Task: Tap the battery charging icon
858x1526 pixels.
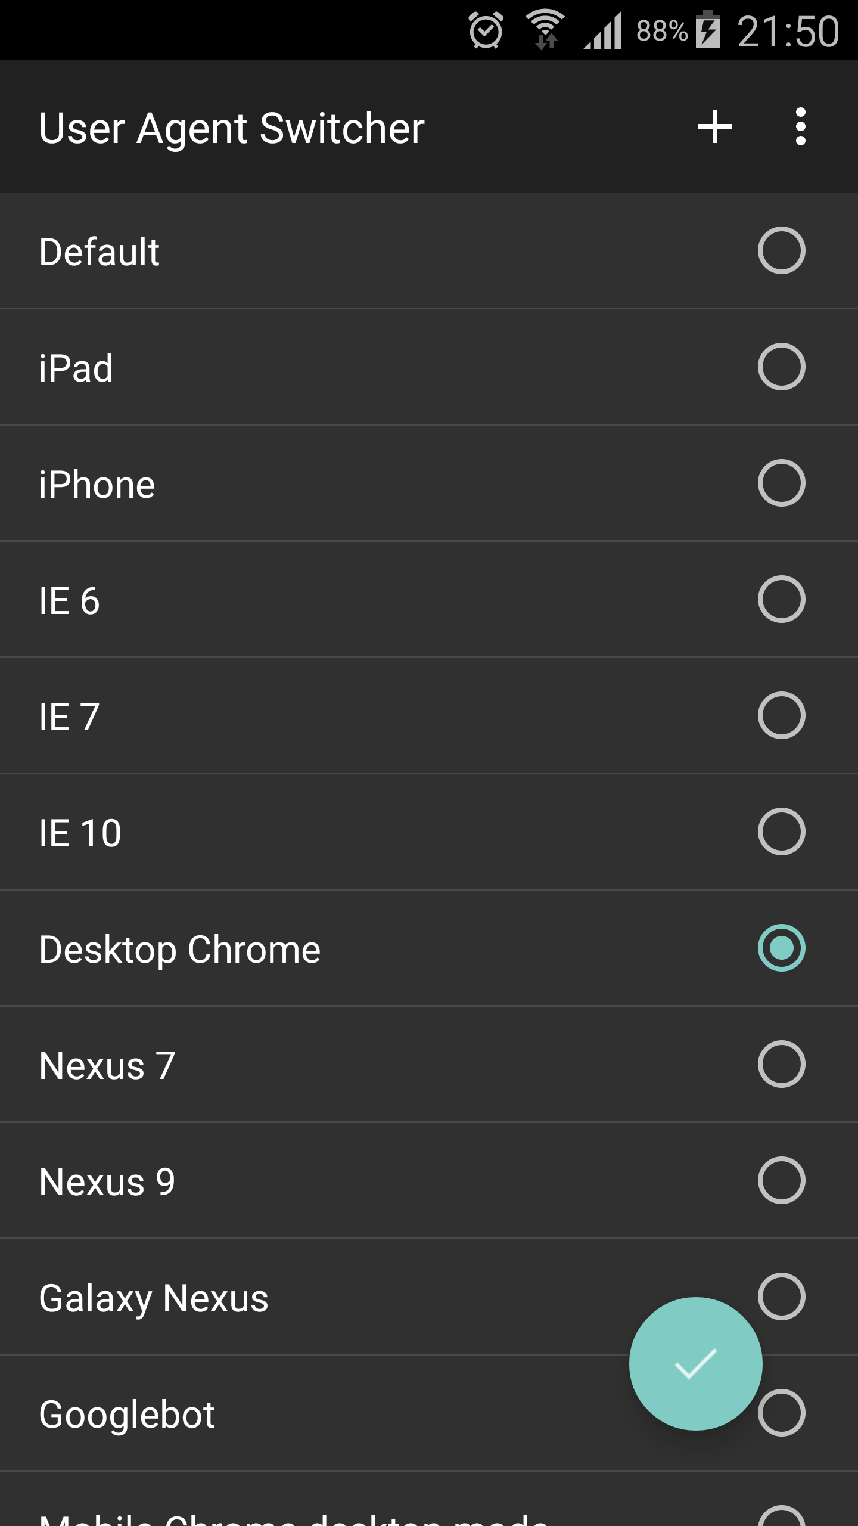Action: click(708, 30)
